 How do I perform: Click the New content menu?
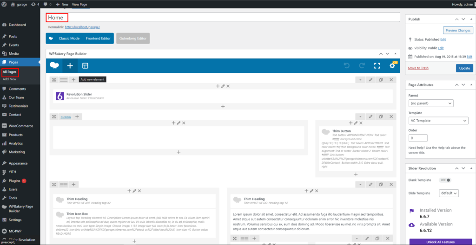[62, 5]
